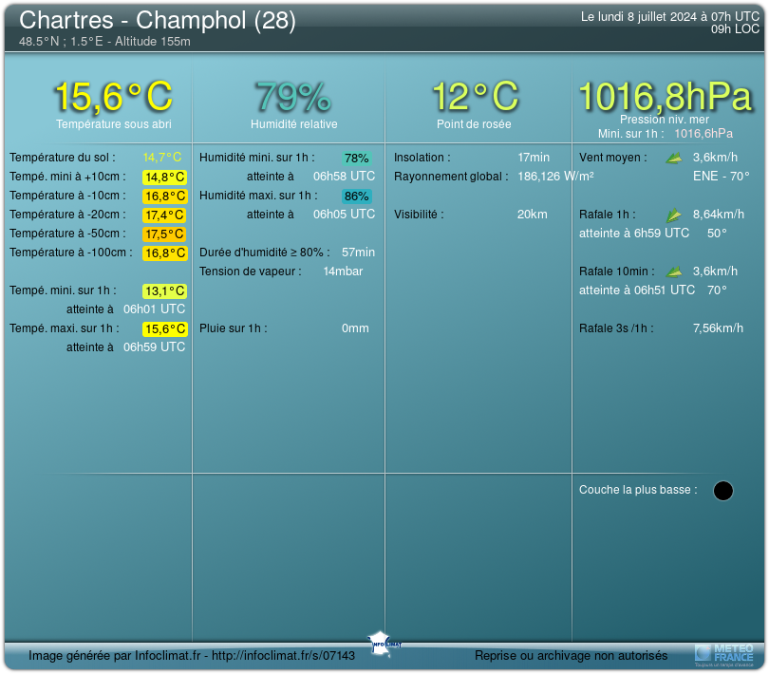Click the Température du sol label
The width and height of the screenshot is (769, 674).
(x=63, y=158)
